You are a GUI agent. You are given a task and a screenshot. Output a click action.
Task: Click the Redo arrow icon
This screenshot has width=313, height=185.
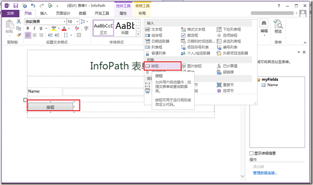click(x=41, y=6)
